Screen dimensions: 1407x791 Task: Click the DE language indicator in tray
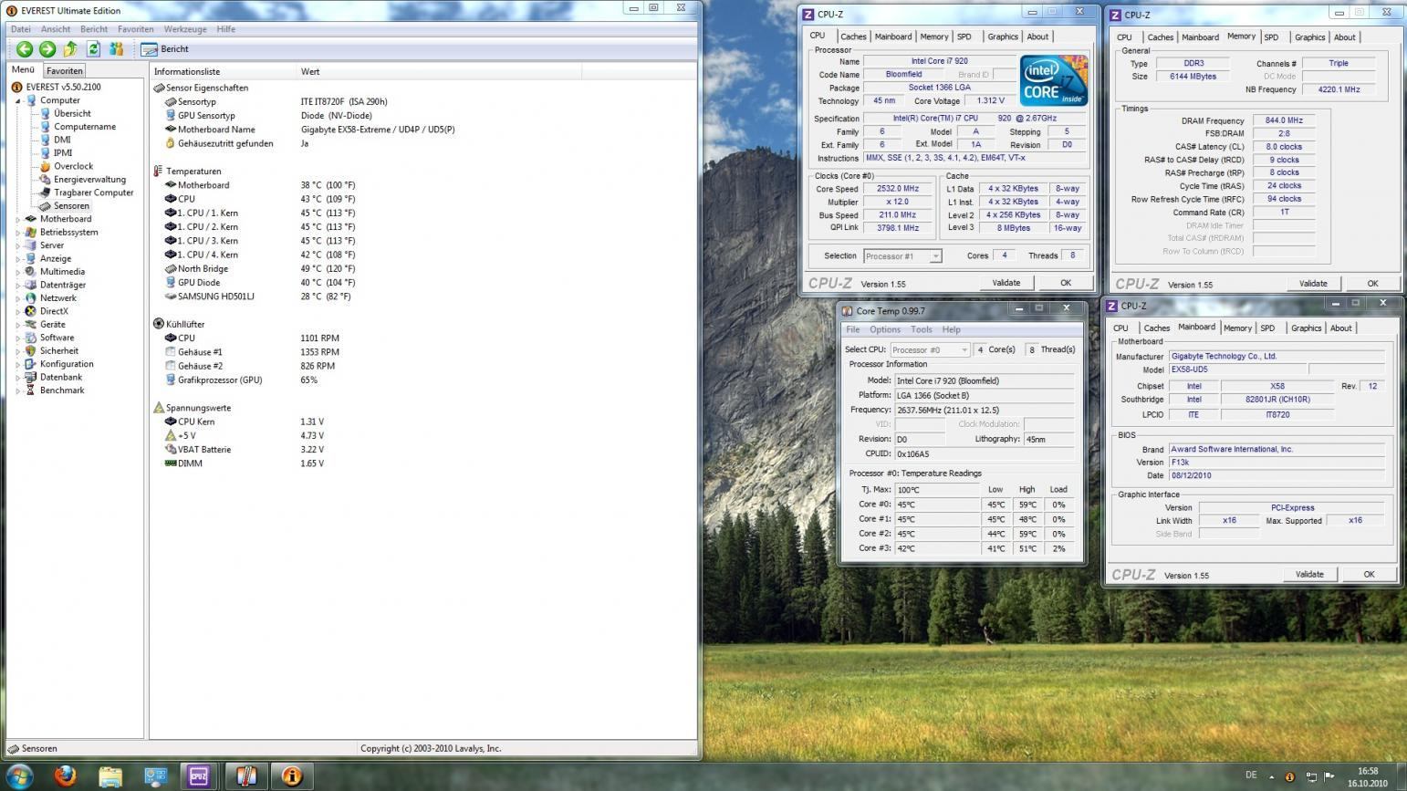1251,775
